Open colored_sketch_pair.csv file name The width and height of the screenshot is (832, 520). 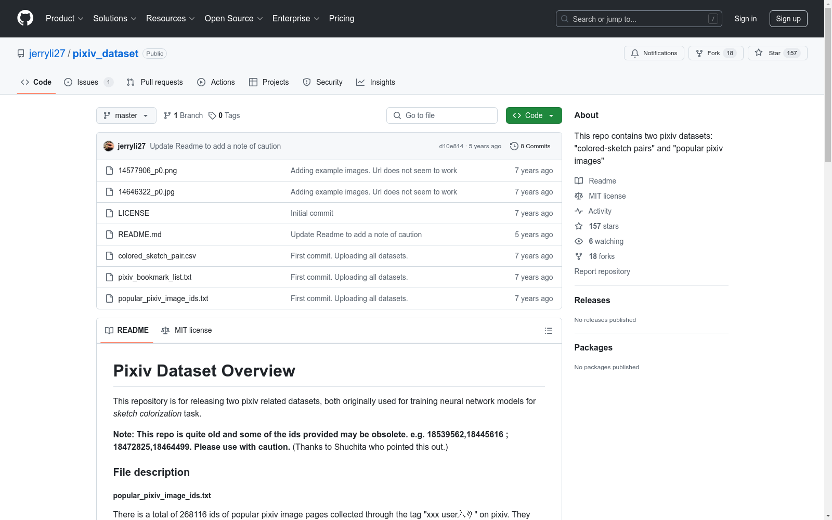157,256
